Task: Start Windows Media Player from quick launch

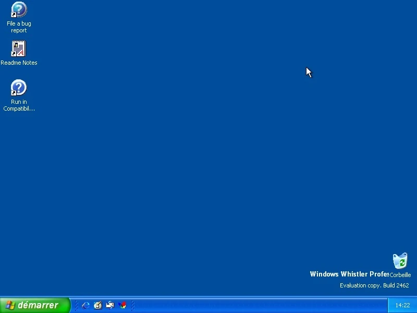Action: (x=122, y=305)
